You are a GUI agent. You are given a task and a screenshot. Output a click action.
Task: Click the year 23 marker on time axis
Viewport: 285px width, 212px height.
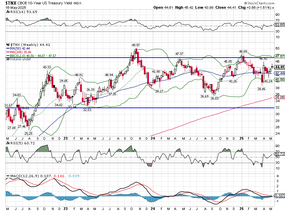click(66, 138)
